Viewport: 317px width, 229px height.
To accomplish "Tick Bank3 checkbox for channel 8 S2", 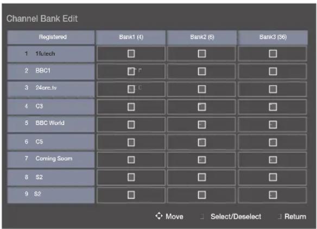I will pos(273,178).
